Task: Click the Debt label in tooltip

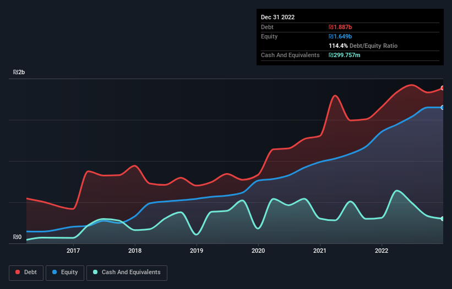Action: pos(267,27)
